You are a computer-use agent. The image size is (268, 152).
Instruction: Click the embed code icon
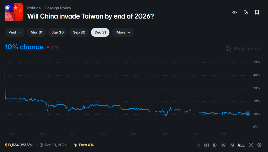click(x=234, y=12)
